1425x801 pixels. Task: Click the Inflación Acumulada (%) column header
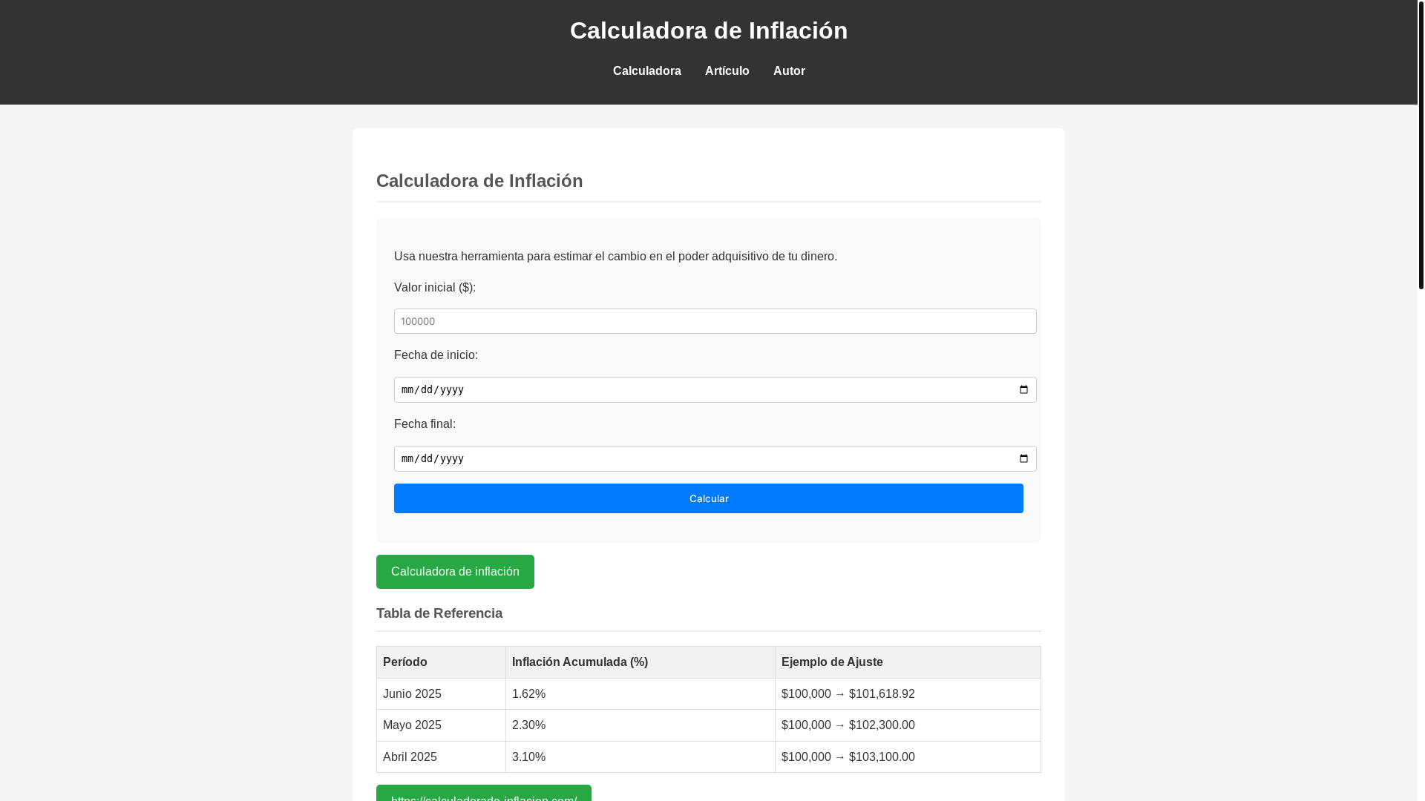click(x=640, y=662)
